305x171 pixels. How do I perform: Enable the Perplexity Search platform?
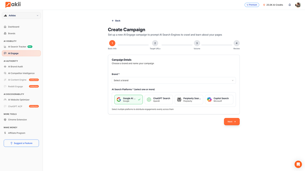[x=189, y=99]
